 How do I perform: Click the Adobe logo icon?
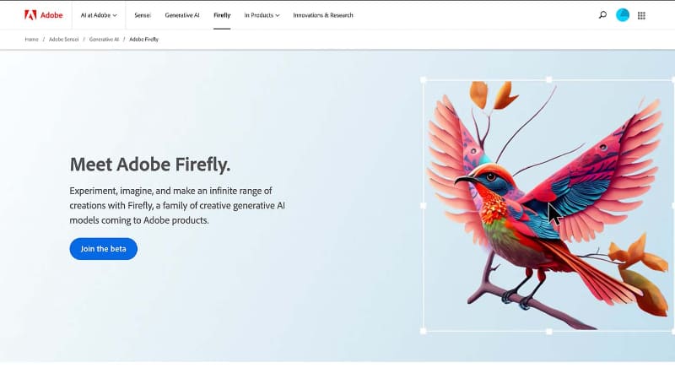click(x=30, y=15)
